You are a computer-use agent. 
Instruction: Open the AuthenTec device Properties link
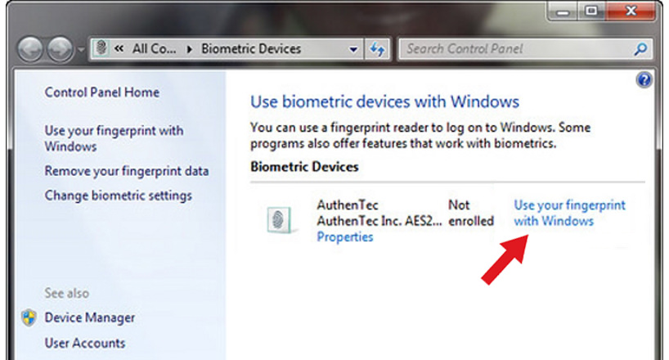click(345, 237)
